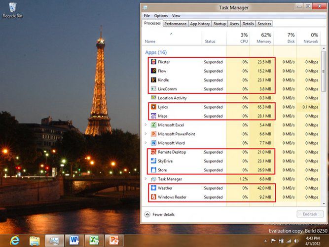Switch to the Services tab
This screenshot has height=247, width=329.
click(264, 24)
